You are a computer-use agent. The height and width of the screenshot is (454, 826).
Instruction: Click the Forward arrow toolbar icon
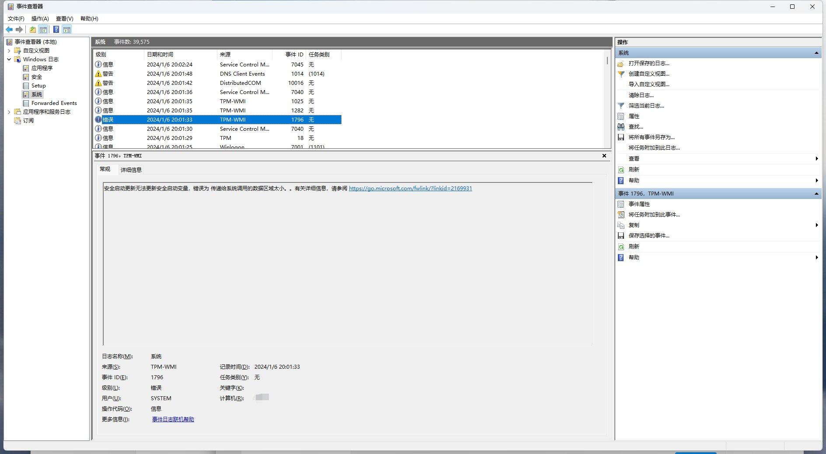pyautogui.click(x=19, y=29)
